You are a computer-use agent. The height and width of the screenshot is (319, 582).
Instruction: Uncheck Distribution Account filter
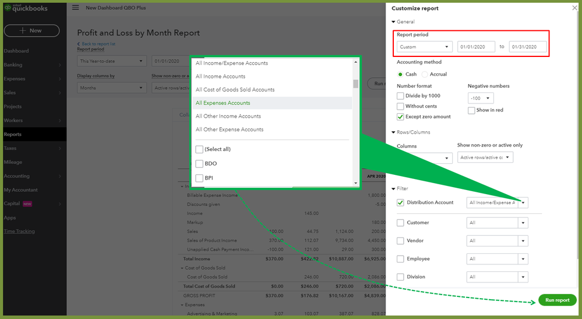400,203
